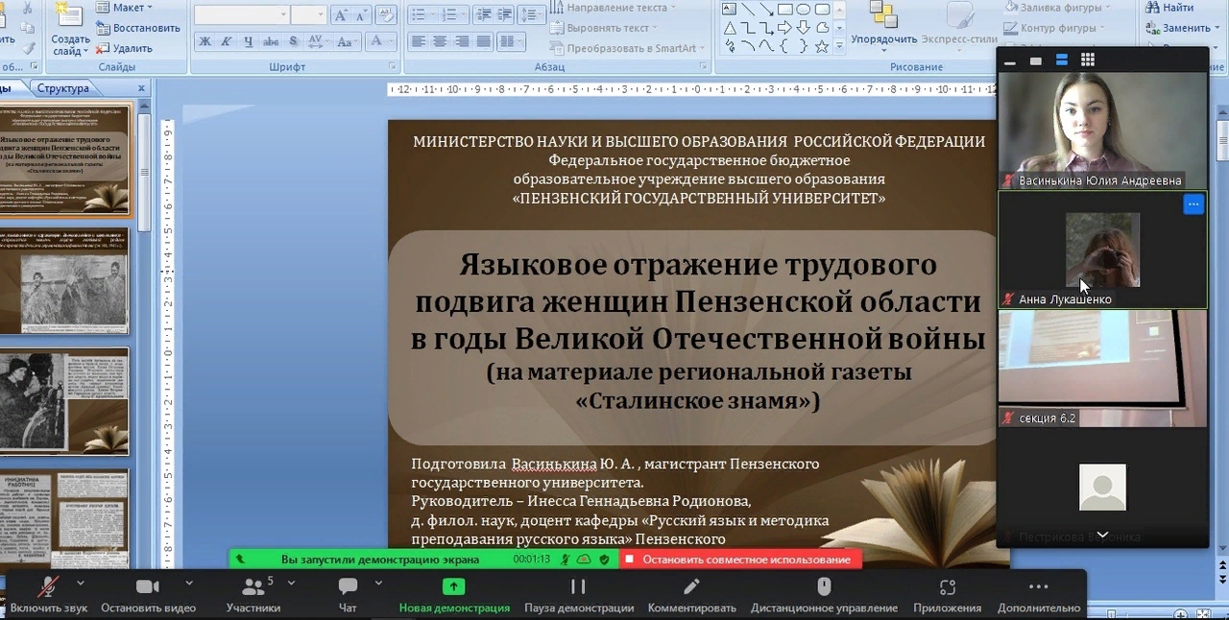Image resolution: width=1229 pixels, height=620 pixels.
Task: Select the text shadow S icon
Action: 293,42
